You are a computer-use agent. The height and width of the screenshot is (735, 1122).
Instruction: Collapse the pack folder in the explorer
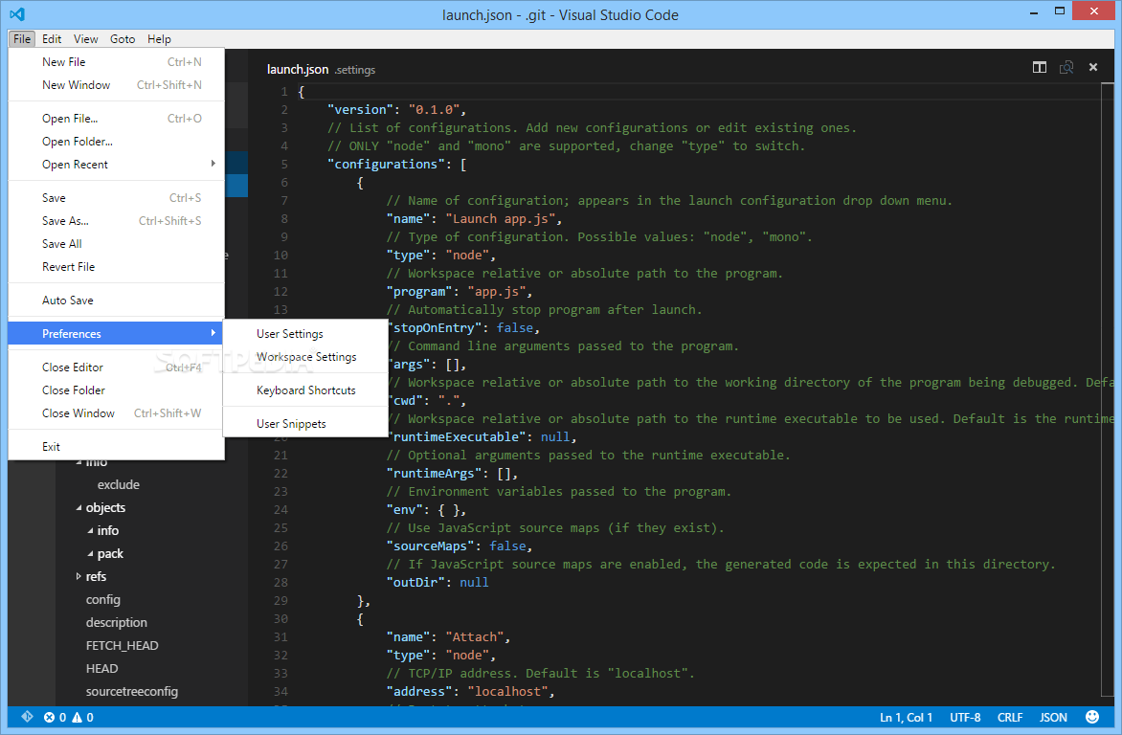point(90,554)
